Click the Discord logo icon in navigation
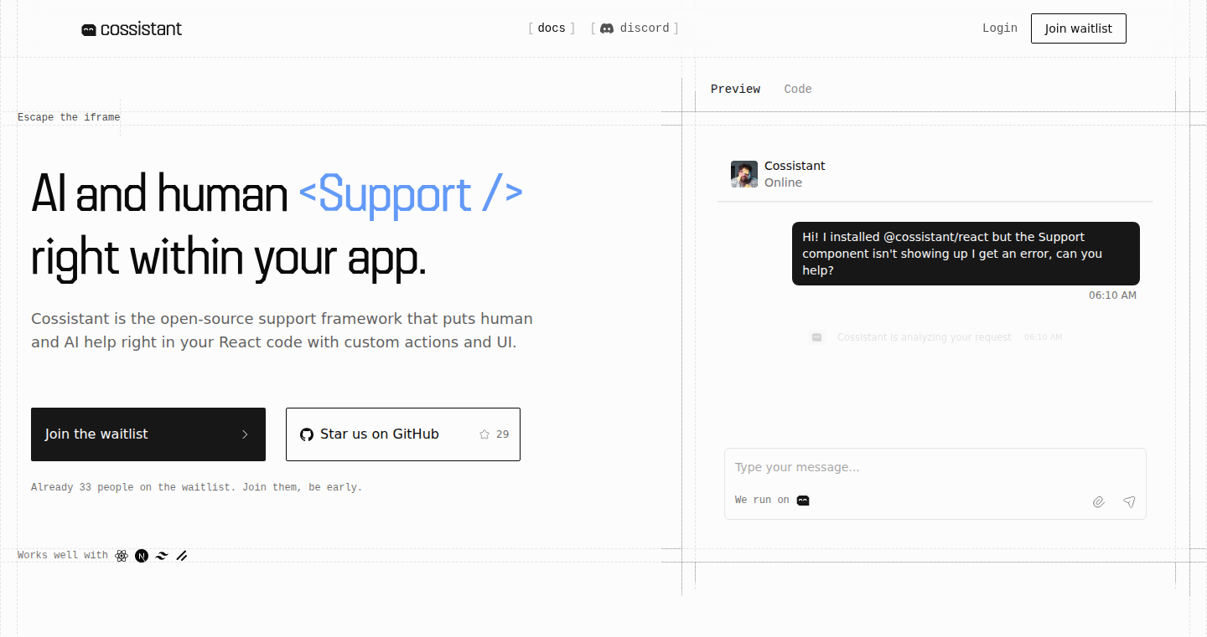 click(x=607, y=28)
